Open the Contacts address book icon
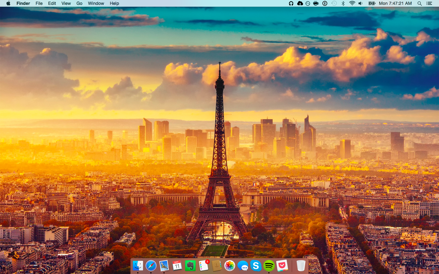Image resolution: width=439 pixels, height=274 pixels. pyautogui.click(x=216, y=266)
